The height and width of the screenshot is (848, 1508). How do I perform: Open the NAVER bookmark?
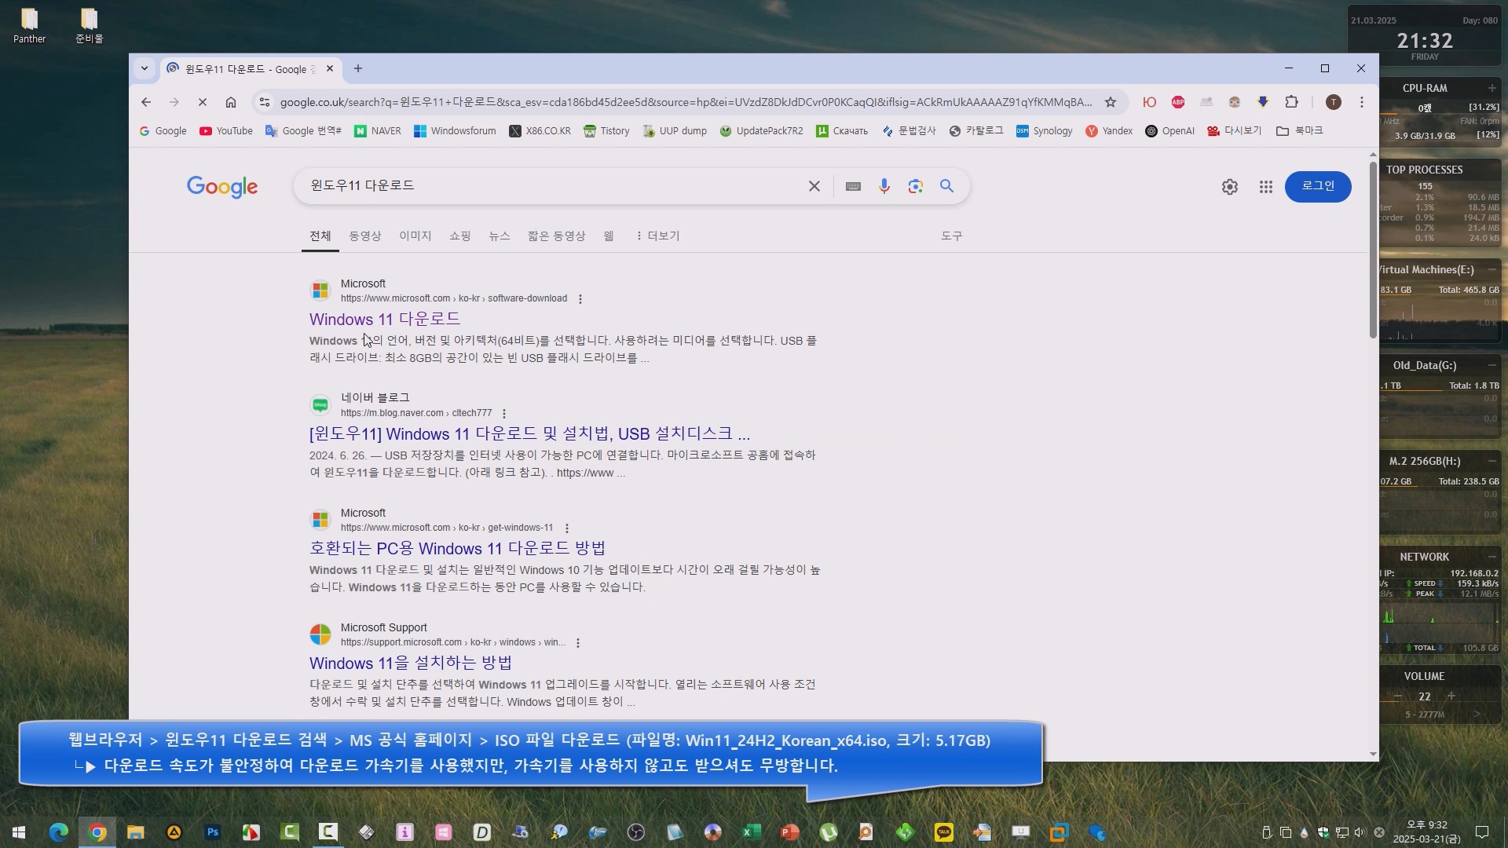[x=378, y=131]
